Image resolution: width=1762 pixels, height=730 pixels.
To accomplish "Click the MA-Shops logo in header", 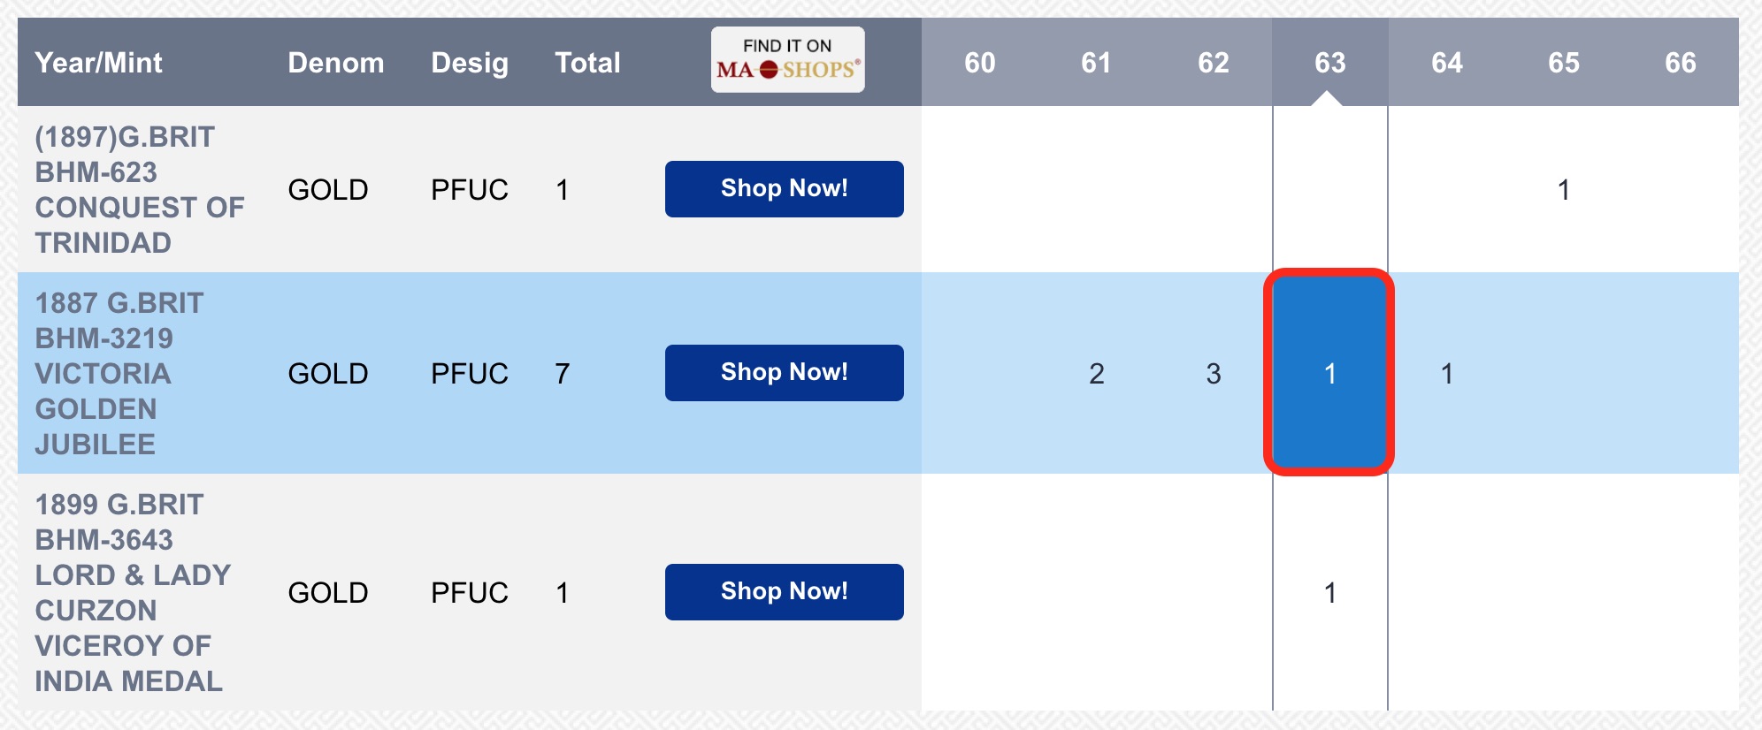I will (x=787, y=59).
